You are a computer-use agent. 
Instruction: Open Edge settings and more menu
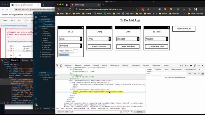(x=201, y=9)
